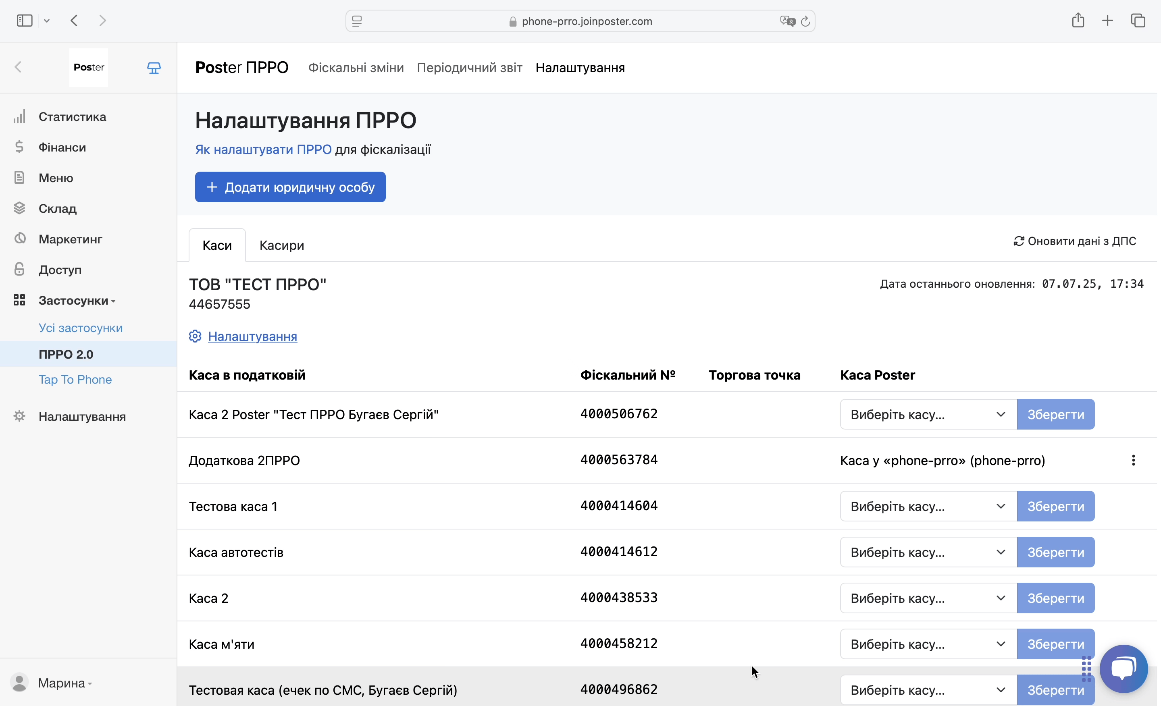
Task: Click the translate icon in address bar
Action: [787, 21]
